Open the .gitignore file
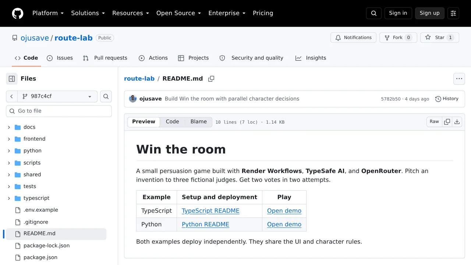Image resolution: width=471 pixels, height=265 pixels. pyautogui.click(x=36, y=222)
